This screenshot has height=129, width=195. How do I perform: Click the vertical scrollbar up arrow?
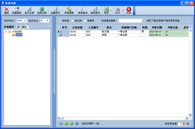[190, 27]
